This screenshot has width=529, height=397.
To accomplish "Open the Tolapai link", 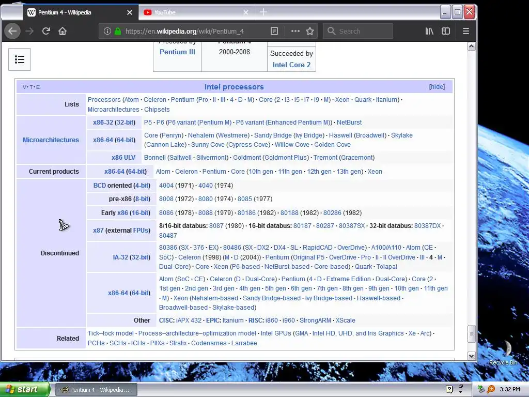I will tap(386, 266).
